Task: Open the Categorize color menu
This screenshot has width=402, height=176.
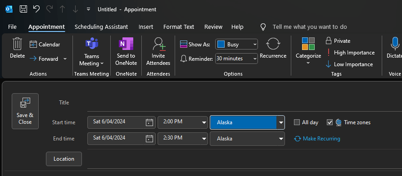Action: click(x=308, y=51)
